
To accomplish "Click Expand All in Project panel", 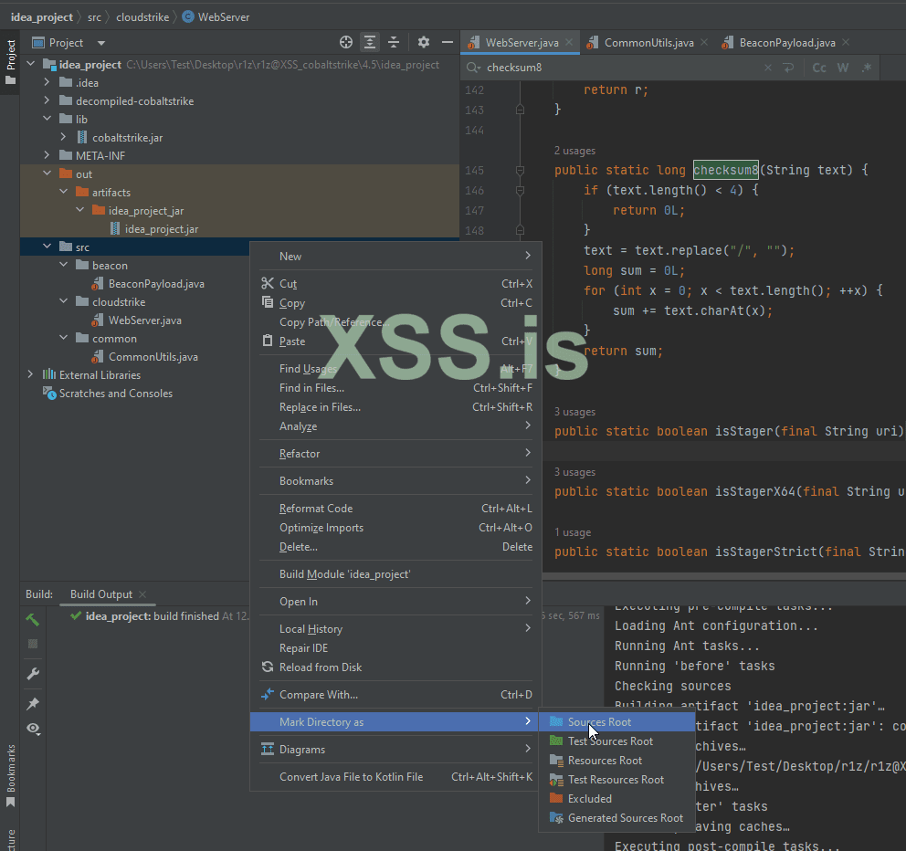I will 369,42.
